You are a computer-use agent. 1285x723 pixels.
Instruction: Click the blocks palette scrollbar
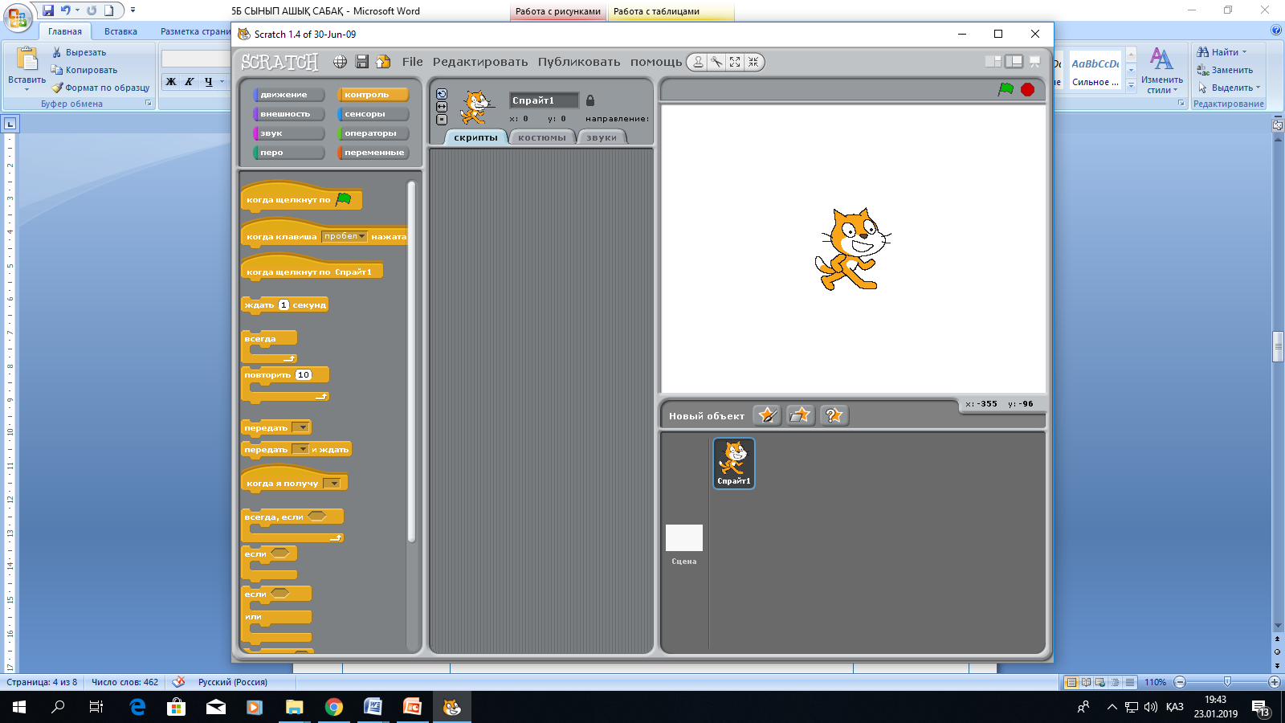pyautogui.click(x=411, y=361)
